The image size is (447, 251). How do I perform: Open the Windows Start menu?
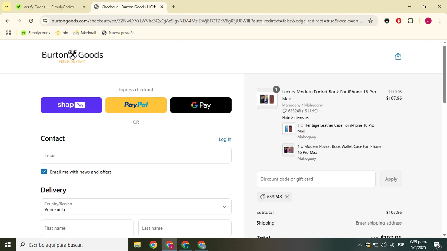8,245
